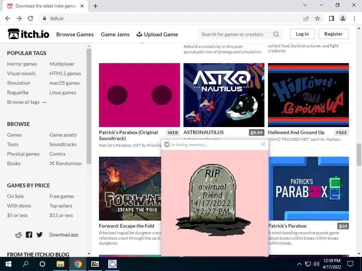This screenshot has height=271, width=362.
Task: Open the Forward: Escape the Fold title link
Action: point(127,226)
